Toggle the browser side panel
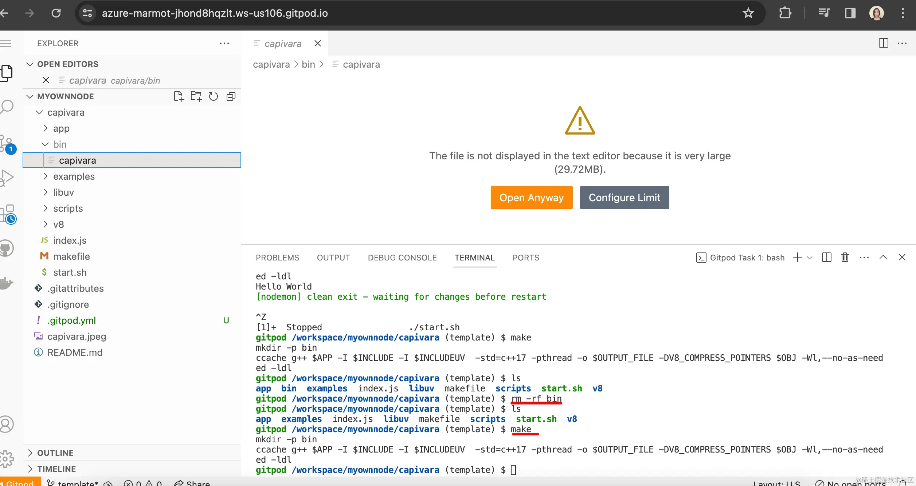 [x=850, y=13]
